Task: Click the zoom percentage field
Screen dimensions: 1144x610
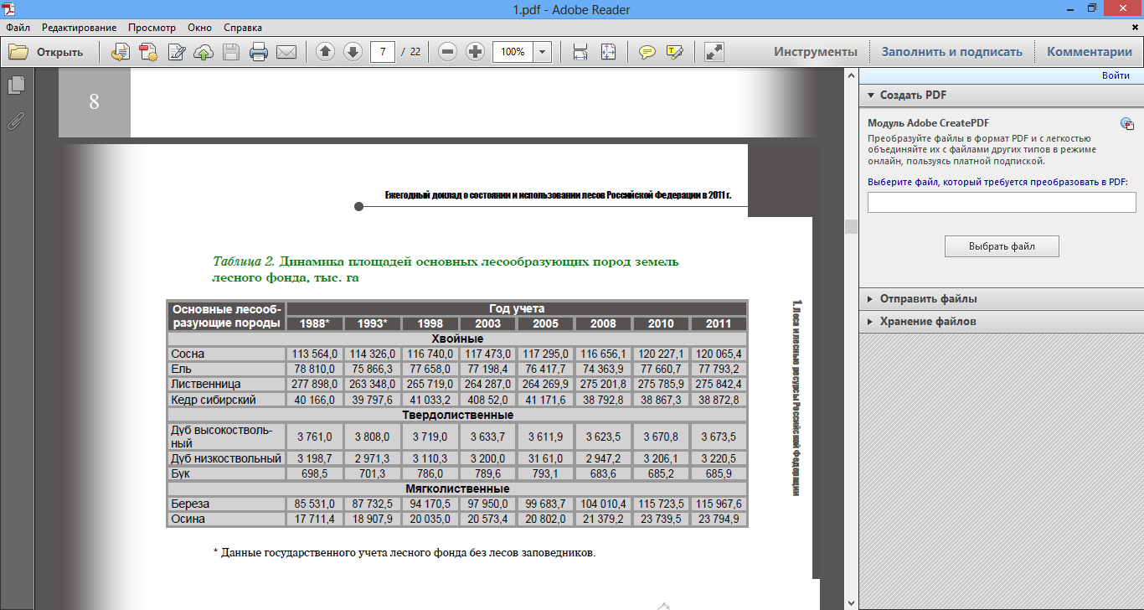Action: point(513,52)
